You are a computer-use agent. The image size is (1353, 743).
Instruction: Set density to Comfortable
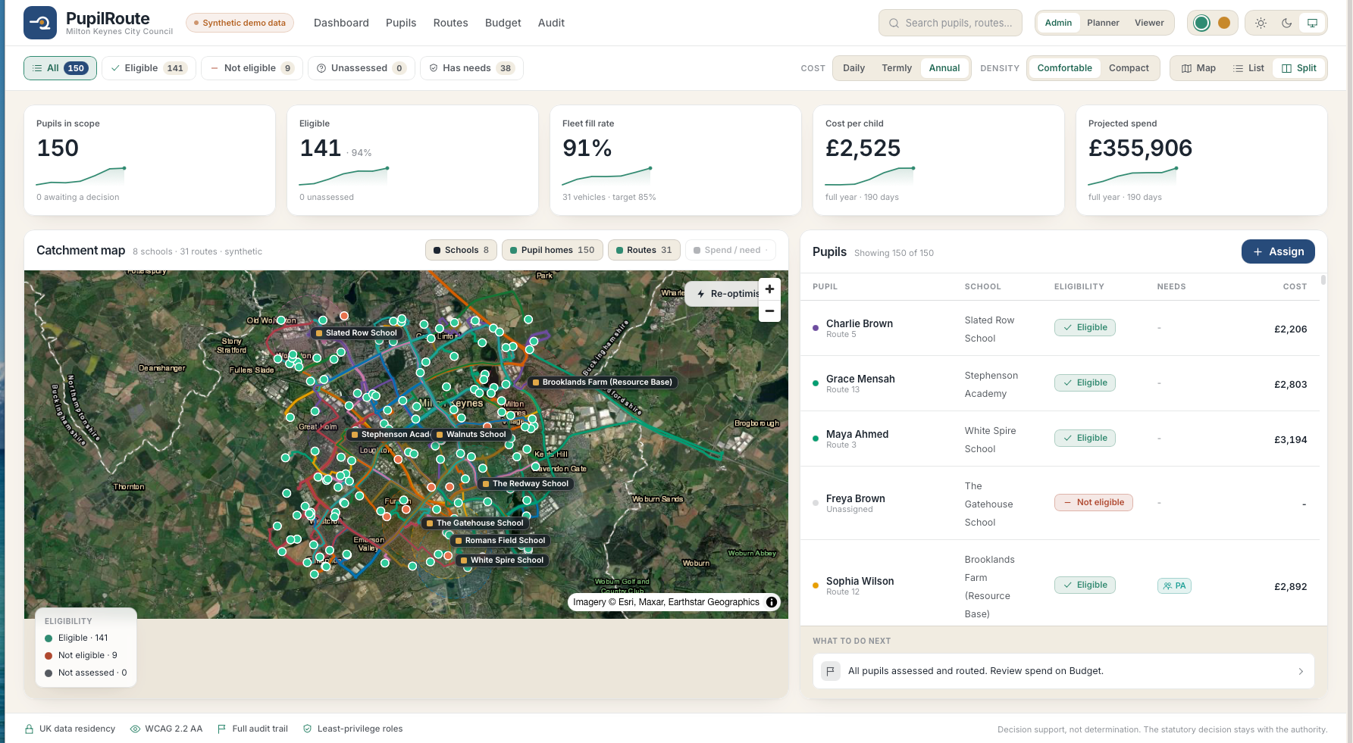click(1064, 68)
